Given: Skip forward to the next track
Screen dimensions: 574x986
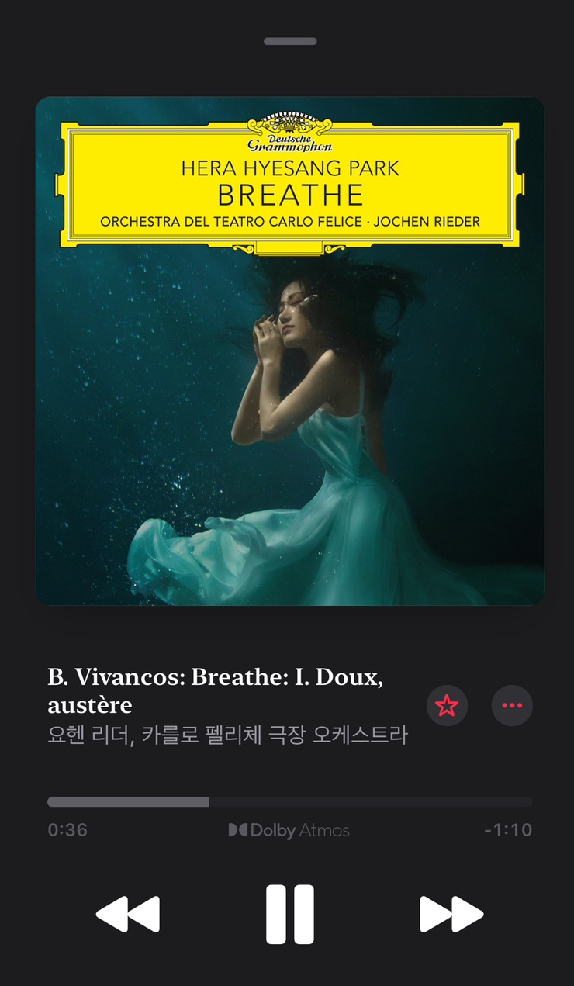Looking at the screenshot, I should pyautogui.click(x=451, y=914).
